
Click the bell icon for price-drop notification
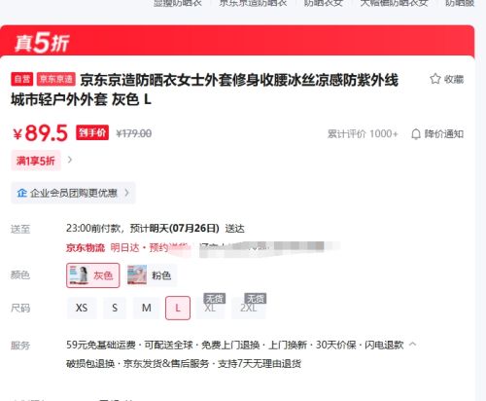tap(416, 133)
